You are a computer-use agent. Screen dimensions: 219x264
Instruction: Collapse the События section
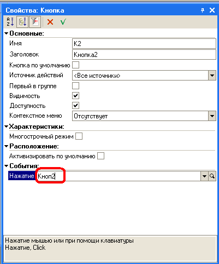[7, 166]
